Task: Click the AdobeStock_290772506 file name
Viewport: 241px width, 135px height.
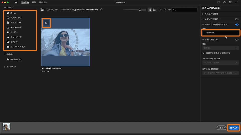Action: click(51, 68)
